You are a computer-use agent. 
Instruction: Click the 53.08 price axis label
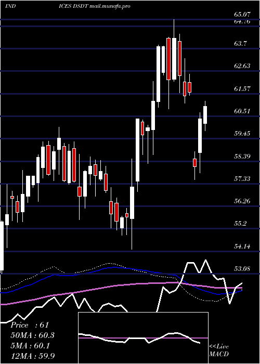[x=242, y=269]
